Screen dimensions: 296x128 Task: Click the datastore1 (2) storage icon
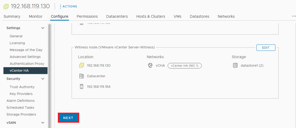(235, 66)
